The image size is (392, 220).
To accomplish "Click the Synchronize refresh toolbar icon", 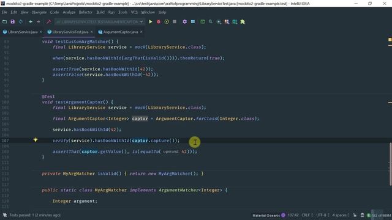I will click(x=20, y=22).
